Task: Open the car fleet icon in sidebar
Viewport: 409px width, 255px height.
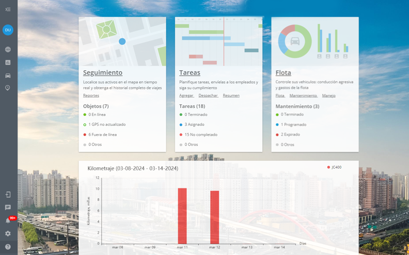Action: [x=8, y=75]
